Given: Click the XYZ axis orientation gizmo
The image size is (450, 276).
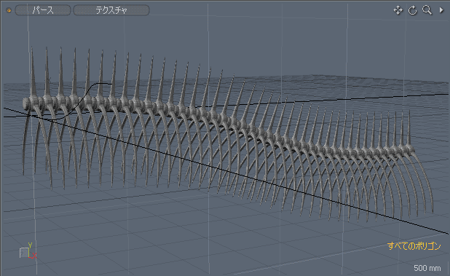Looking at the screenshot, I should pos(28,251).
